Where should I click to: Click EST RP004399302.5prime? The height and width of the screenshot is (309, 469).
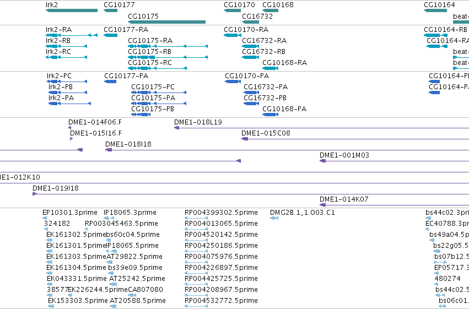point(196,218)
